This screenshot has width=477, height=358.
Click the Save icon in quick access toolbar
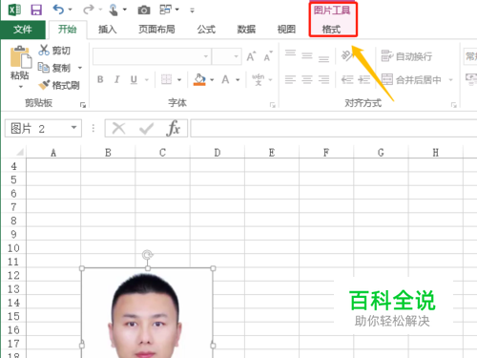pos(36,10)
